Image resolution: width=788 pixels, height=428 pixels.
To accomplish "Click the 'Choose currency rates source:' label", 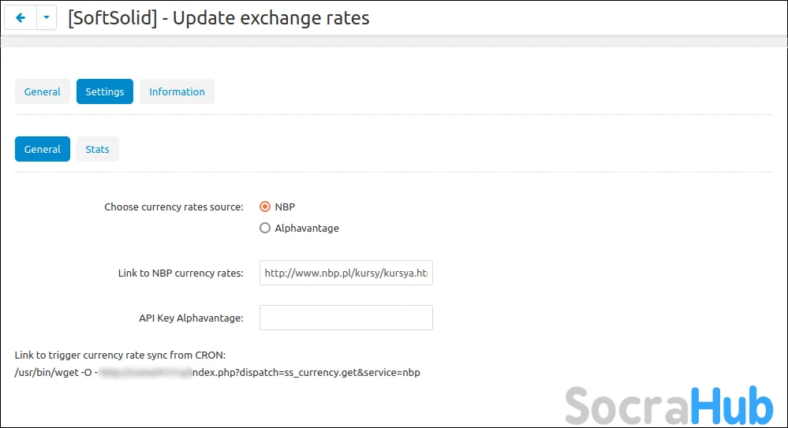I will tap(174, 207).
